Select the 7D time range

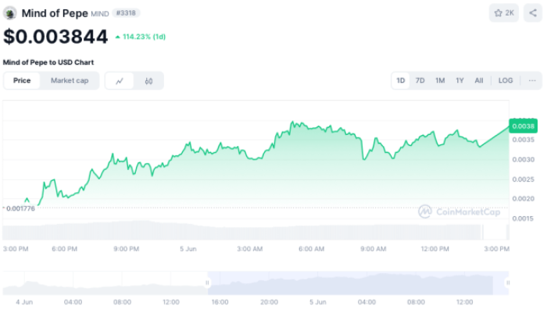pyautogui.click(x=420, y=80)
